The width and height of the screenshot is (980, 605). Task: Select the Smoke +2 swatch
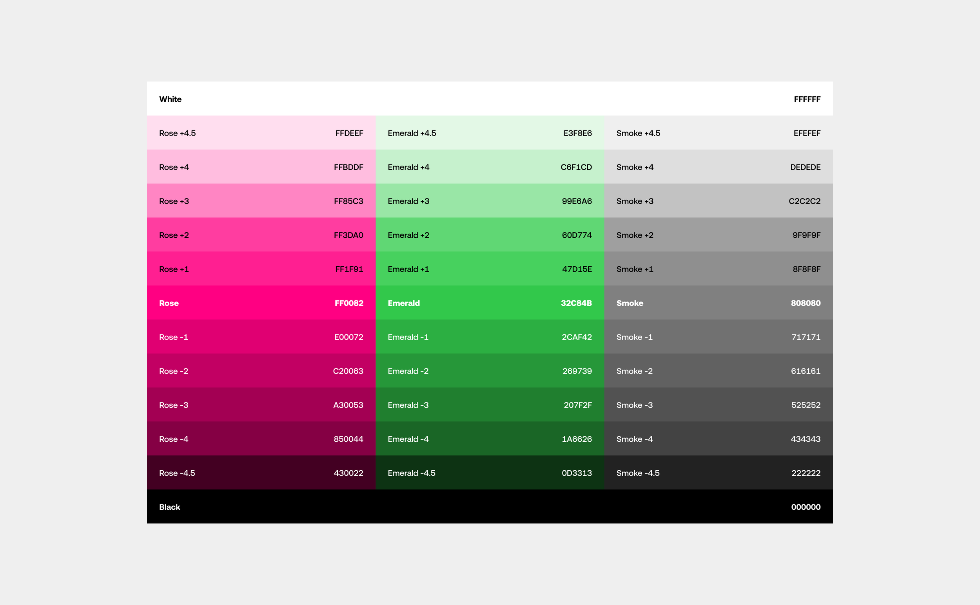pyautogui.click(x=718, y=235)
